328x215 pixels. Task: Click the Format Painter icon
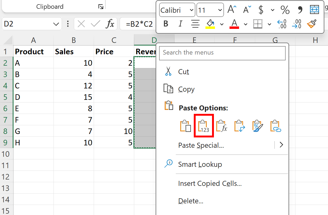[312, 24]
